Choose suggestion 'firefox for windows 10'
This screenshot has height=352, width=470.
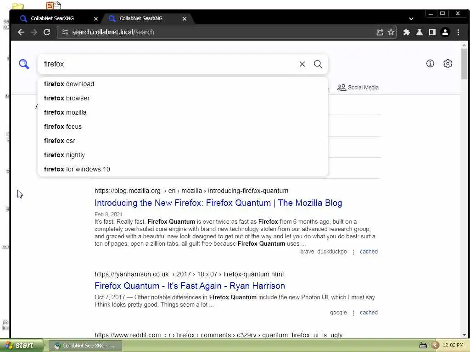tap(183, 169)
